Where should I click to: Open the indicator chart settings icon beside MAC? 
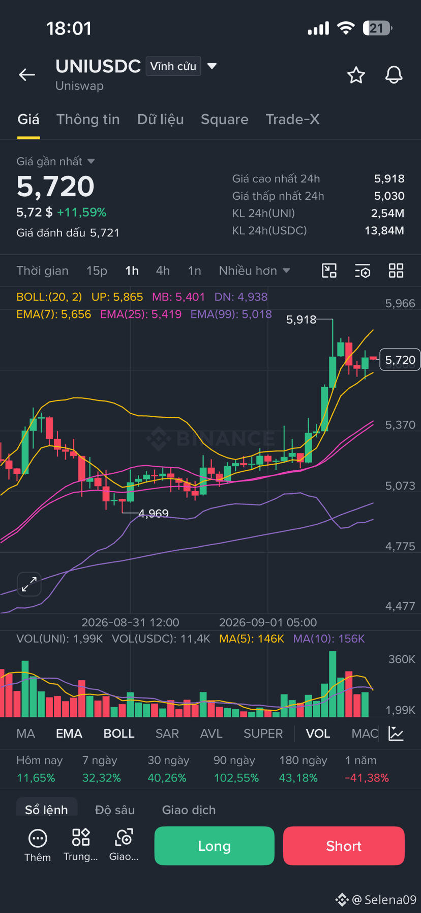point(396,734)
